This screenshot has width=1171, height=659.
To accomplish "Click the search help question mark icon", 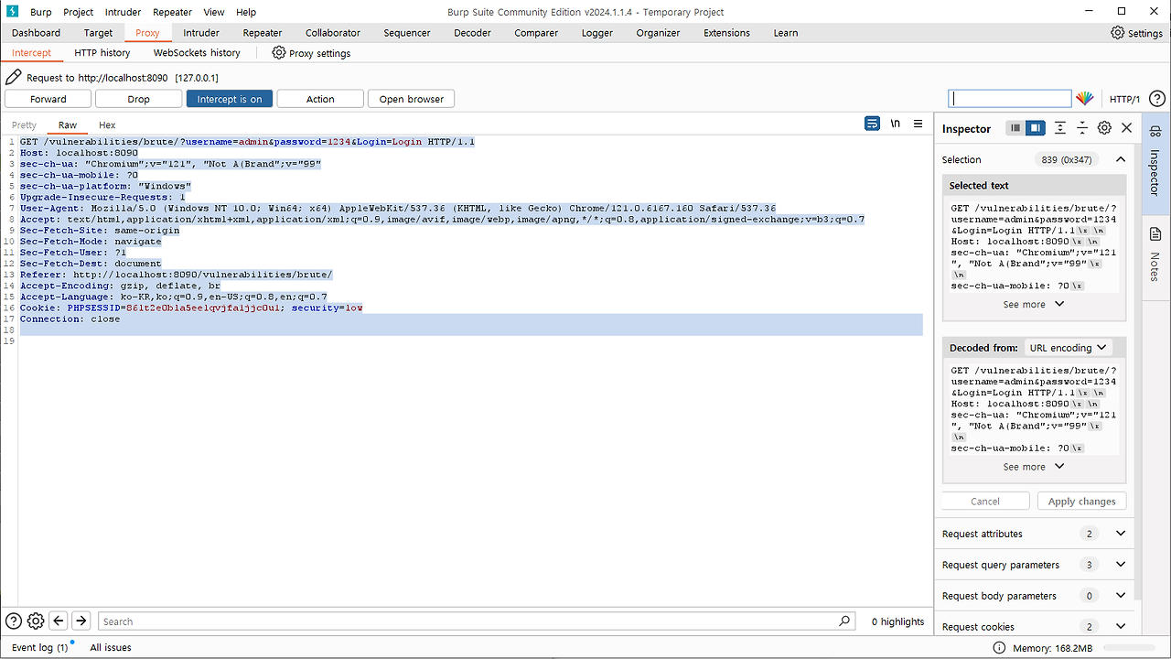I will pyautogui.click(x=14, y=621).
